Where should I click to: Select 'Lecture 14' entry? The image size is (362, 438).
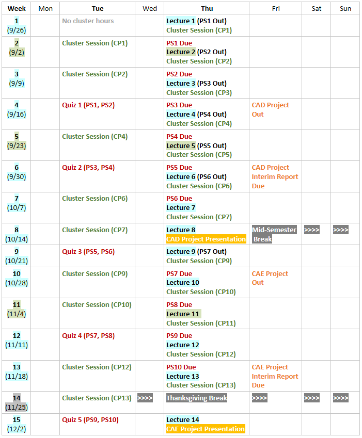[183, 419]
